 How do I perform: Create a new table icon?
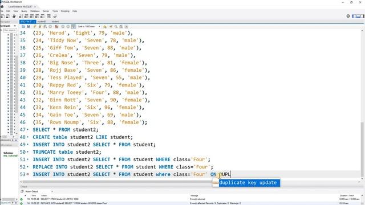pyautogui.click(x=26, y=17)
